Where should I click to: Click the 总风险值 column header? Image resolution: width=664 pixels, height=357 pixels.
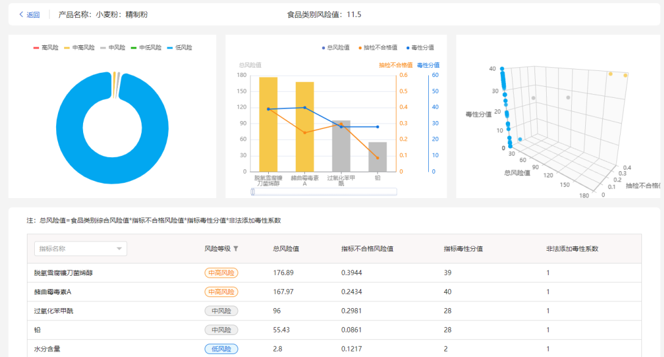tap(285, 249)
